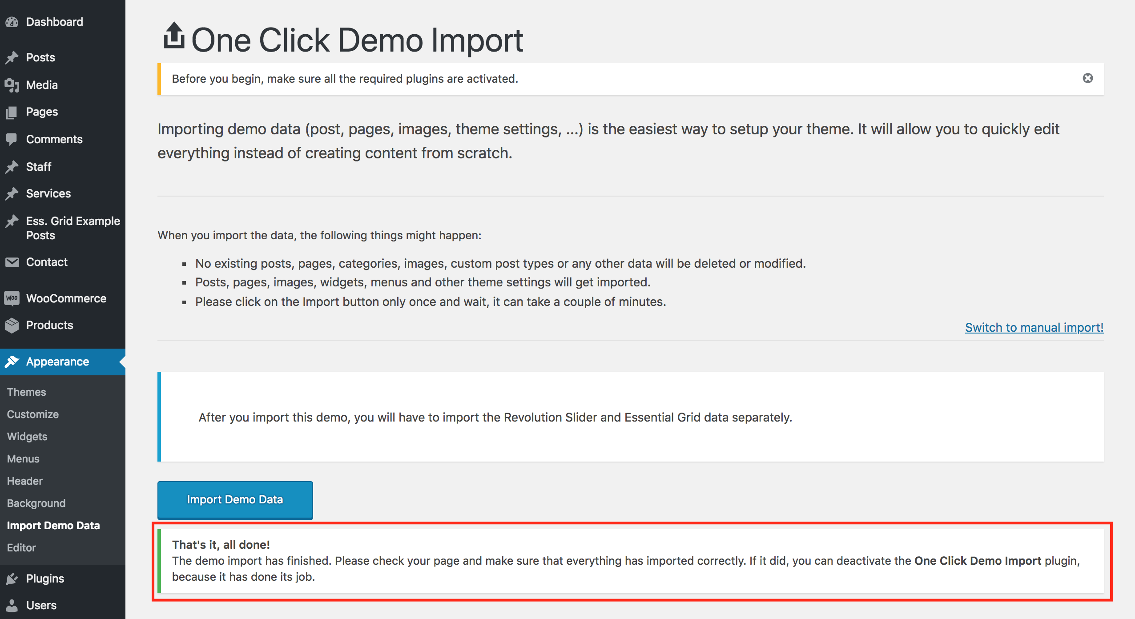Click the Appearance paintbrush icon

tap(12, 362)
